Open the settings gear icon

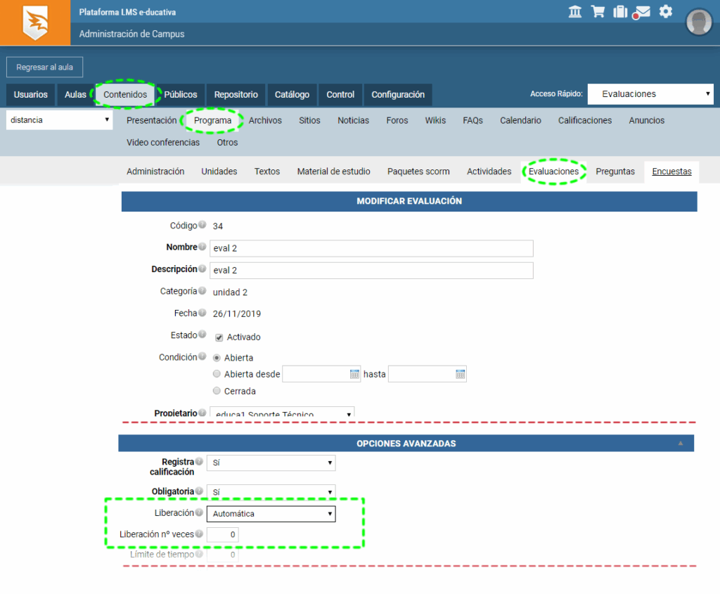pyautogui.click(x=665, y=12)
